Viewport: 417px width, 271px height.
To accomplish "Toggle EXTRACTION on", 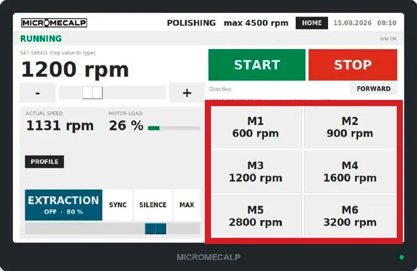I will 64,205.
